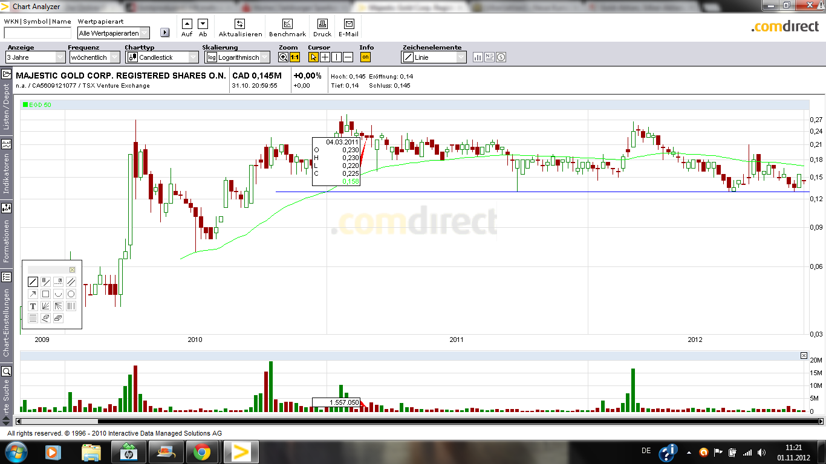This screenshot has height=464, width=826.
Task: Click the green EGD 50 indicator label
Action: click(37, 105)
